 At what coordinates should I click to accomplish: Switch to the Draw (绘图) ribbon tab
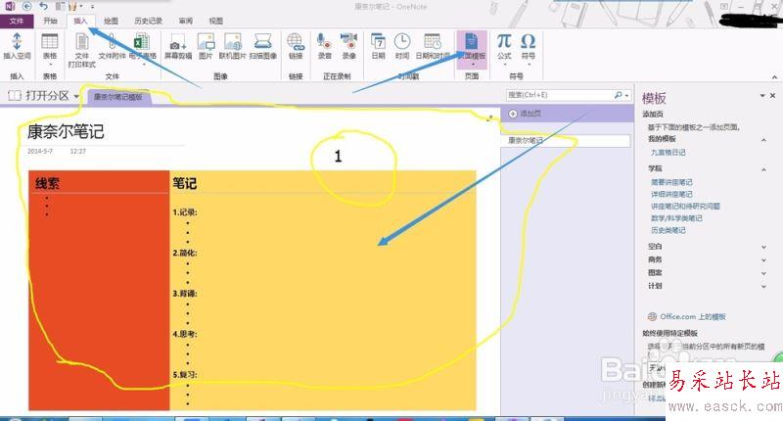point(111,21)
